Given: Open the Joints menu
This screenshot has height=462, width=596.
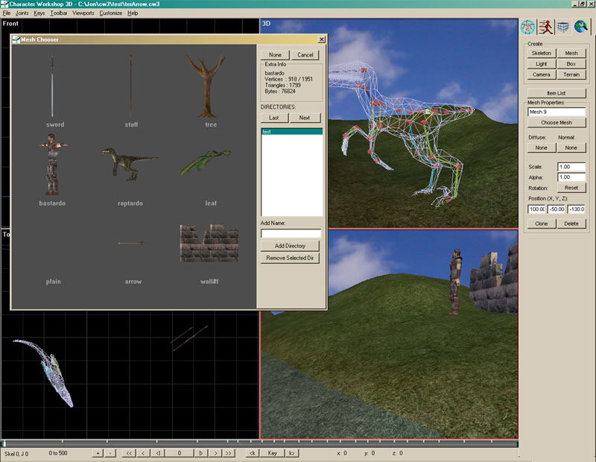Looking at the screenshot, I should point(22,13).
